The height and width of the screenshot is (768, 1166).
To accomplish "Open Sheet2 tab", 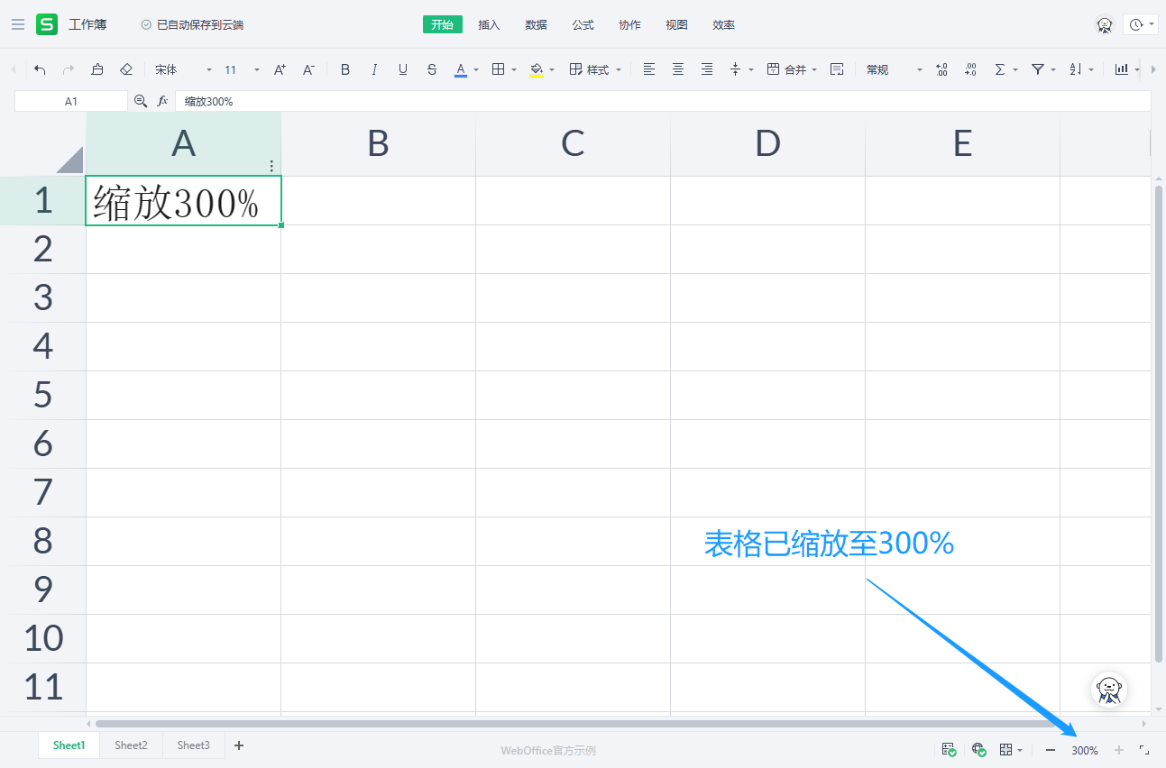I will (131, 745).
